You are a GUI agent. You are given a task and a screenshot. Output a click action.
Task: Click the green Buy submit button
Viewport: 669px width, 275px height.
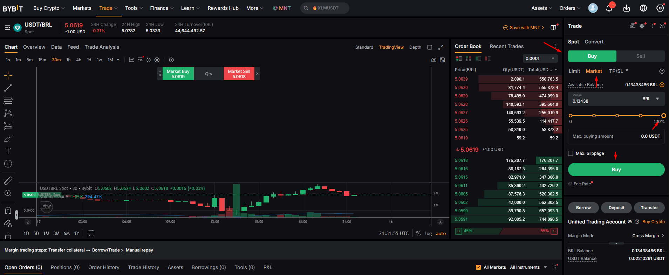pyautogui.click(x=616, y=170)
